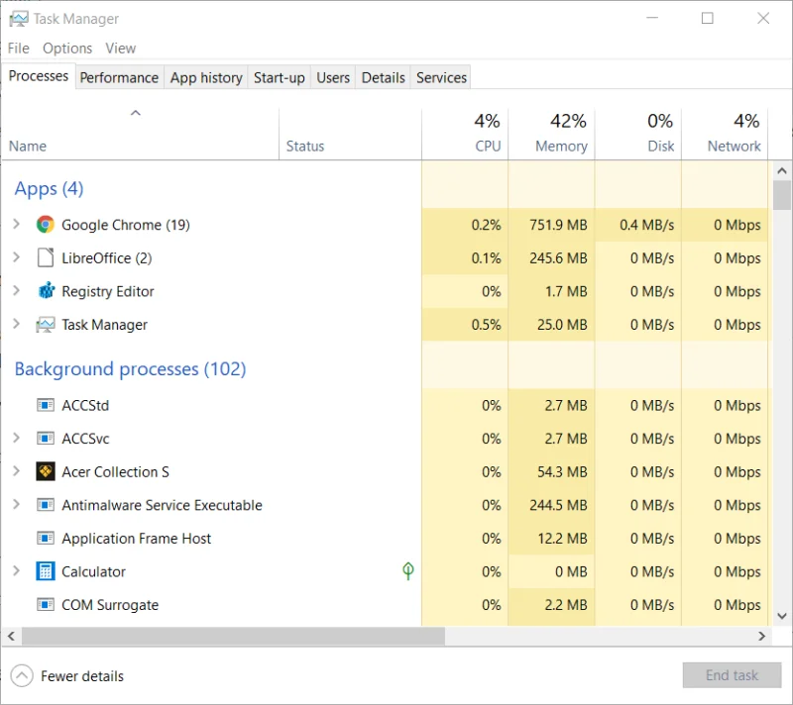Select the COM Surrogate row name
This screenshot has width=793, height=705.
pyautogui.click(x=110, y=605)
